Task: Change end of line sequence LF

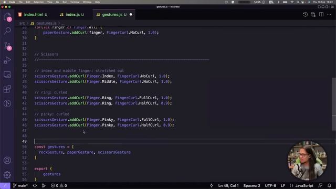Action: point(283,185)
